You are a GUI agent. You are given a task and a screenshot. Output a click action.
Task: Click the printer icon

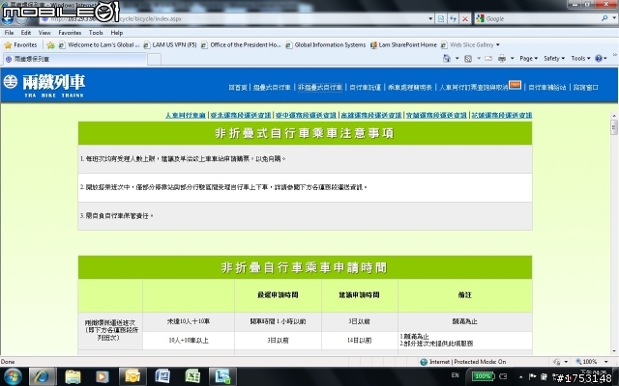[x=502, y=58]
